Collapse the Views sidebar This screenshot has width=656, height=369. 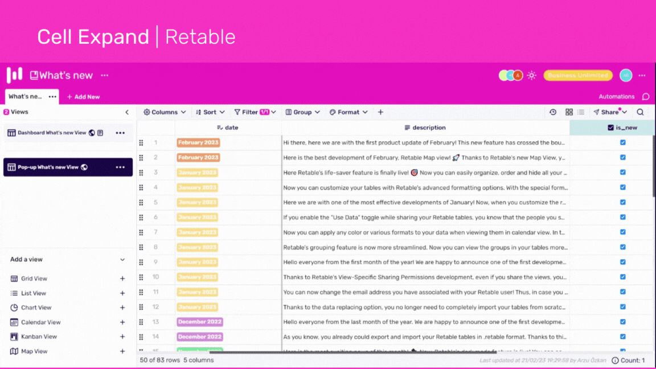[x=127, y=112]
